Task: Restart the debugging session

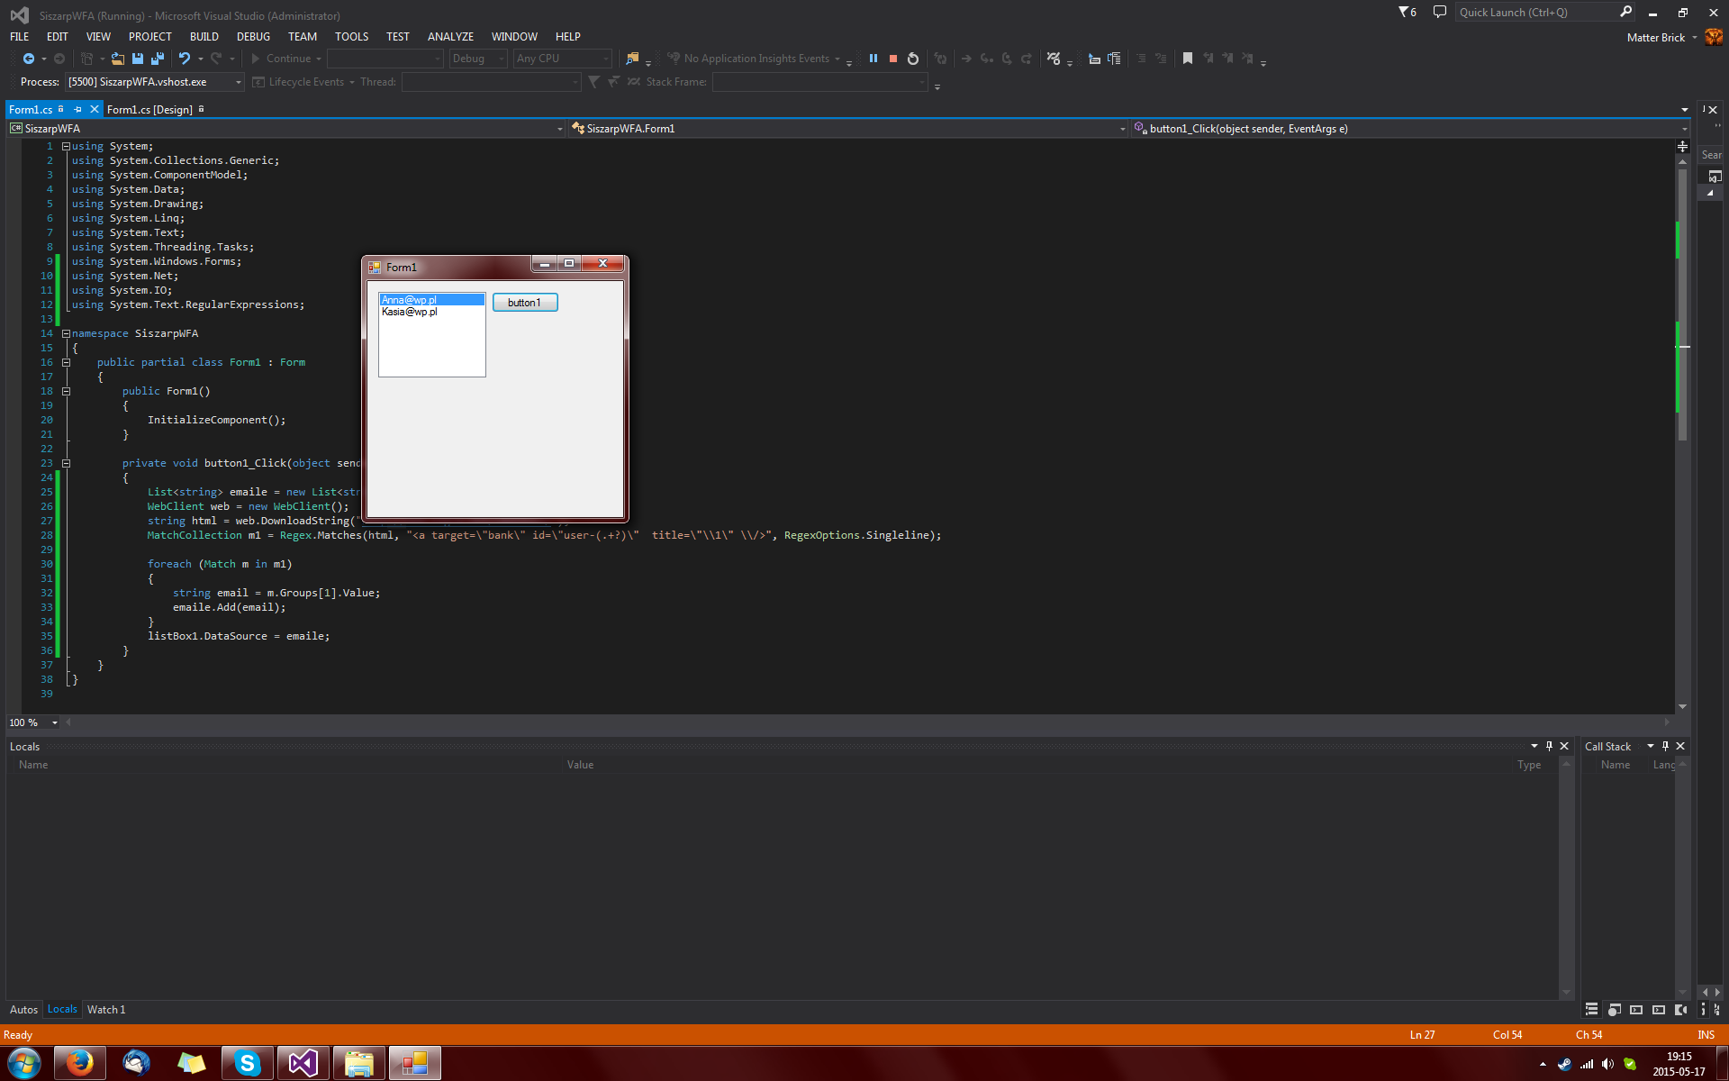Action: click(x=913, y=59)
